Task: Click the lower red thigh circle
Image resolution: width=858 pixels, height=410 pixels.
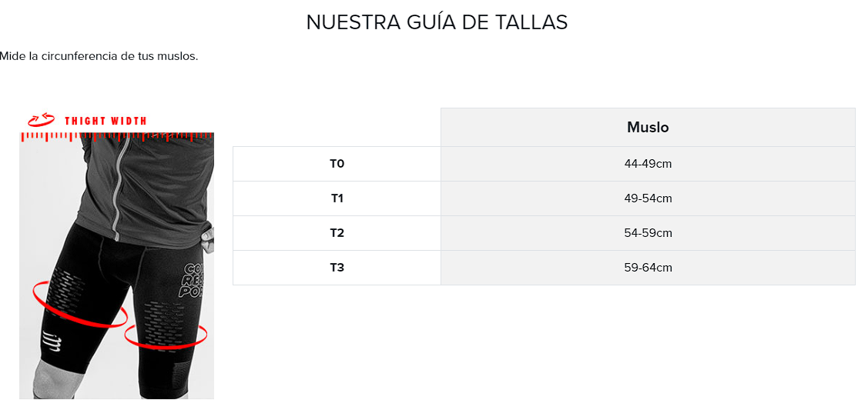Action: [x=166, y=337]
